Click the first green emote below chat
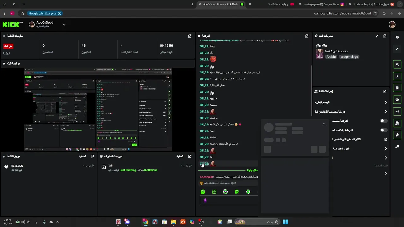Screen dimensions: 404x227 (x=203, y=192)
